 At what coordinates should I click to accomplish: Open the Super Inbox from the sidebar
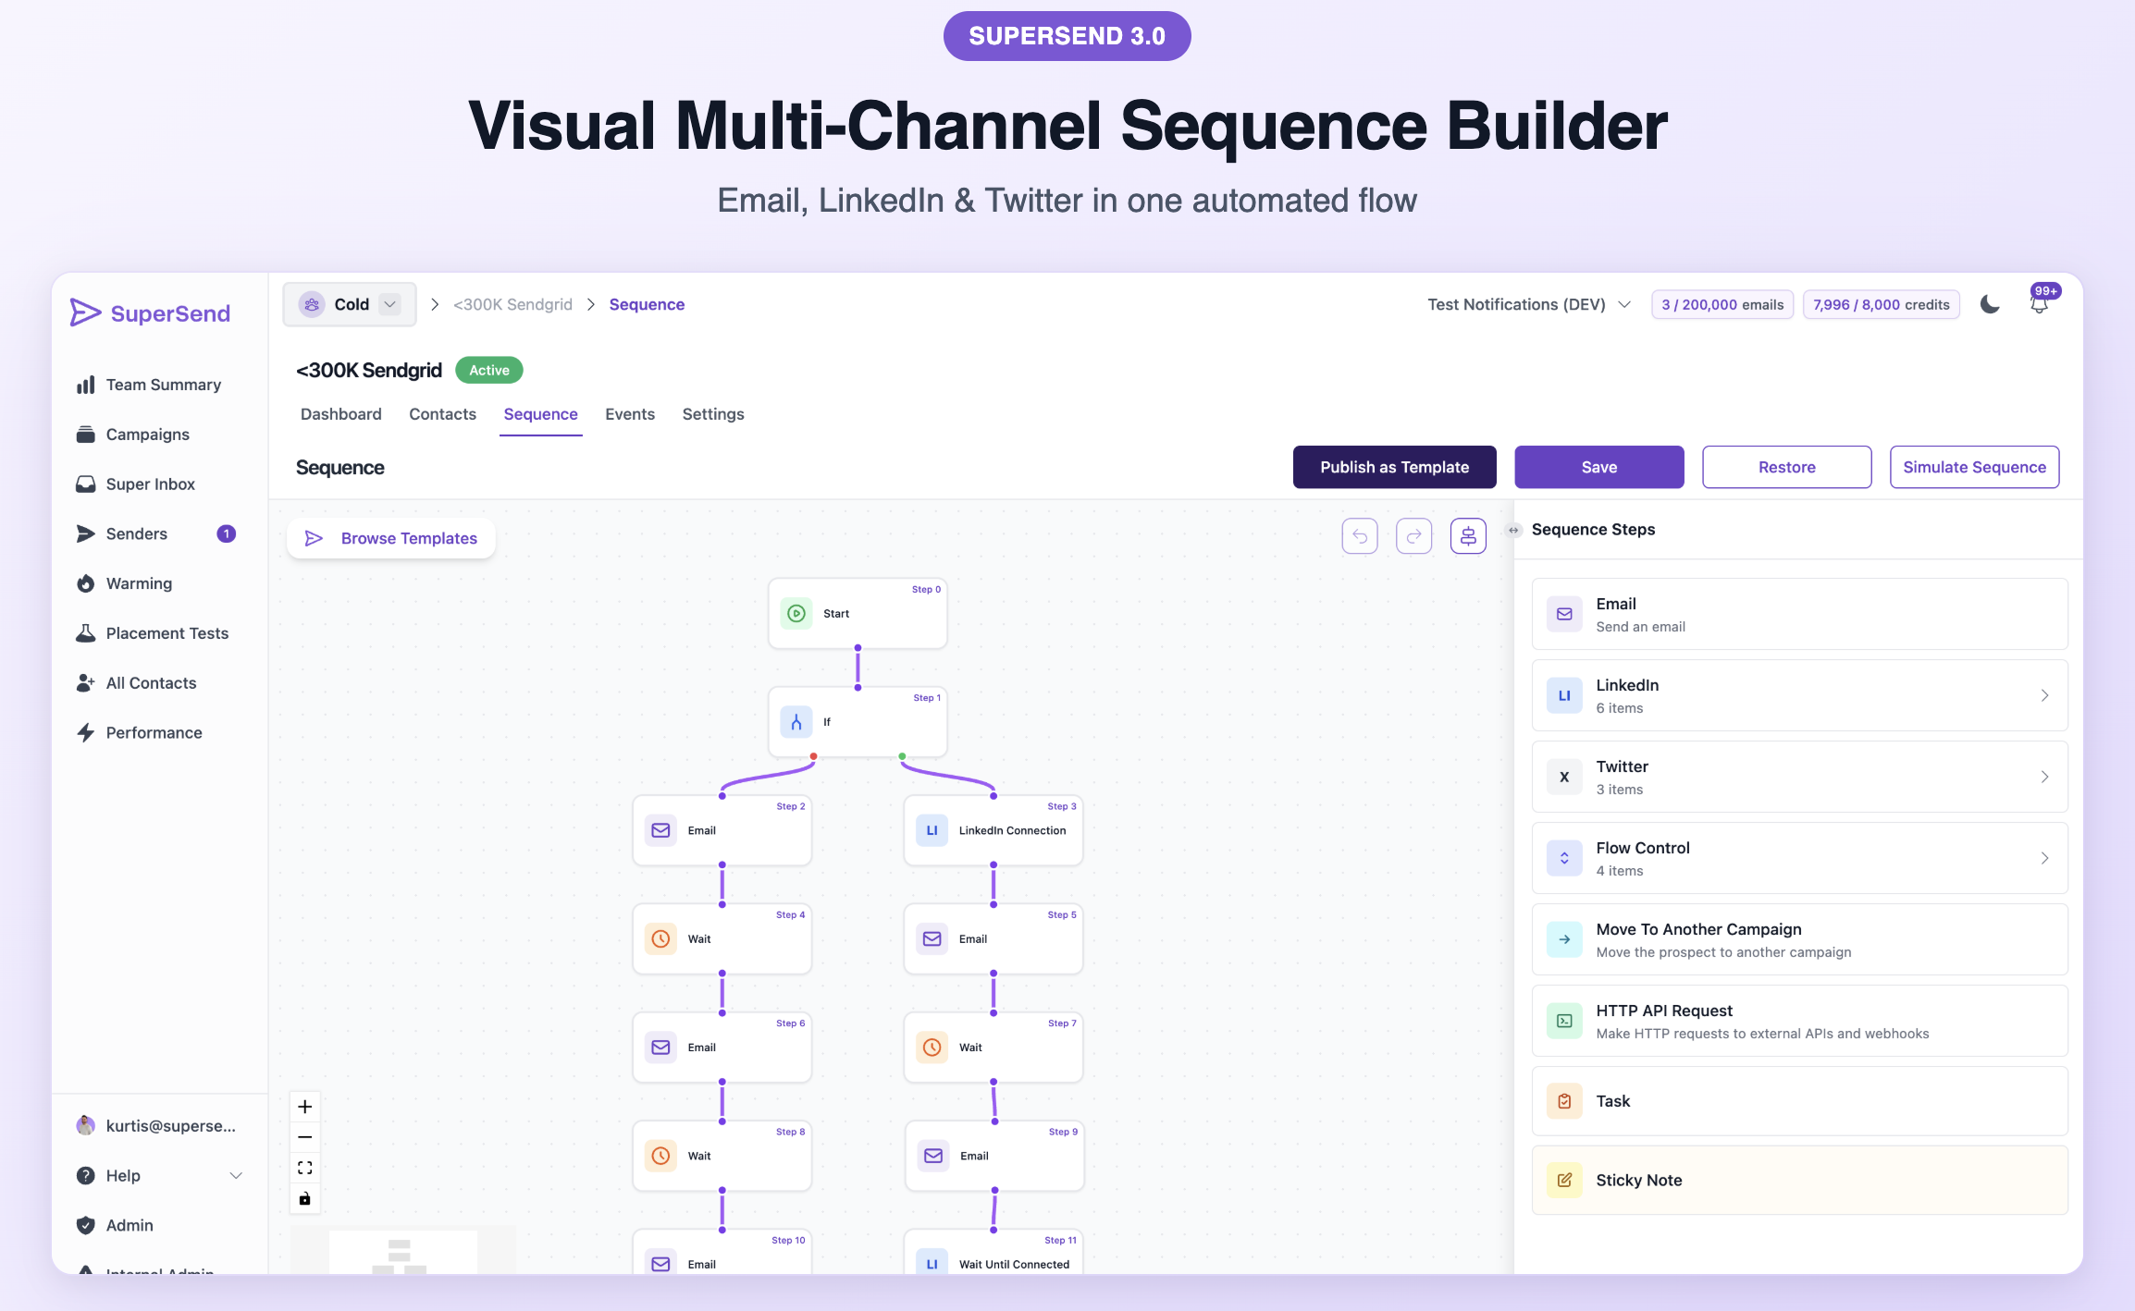point(150,484)
